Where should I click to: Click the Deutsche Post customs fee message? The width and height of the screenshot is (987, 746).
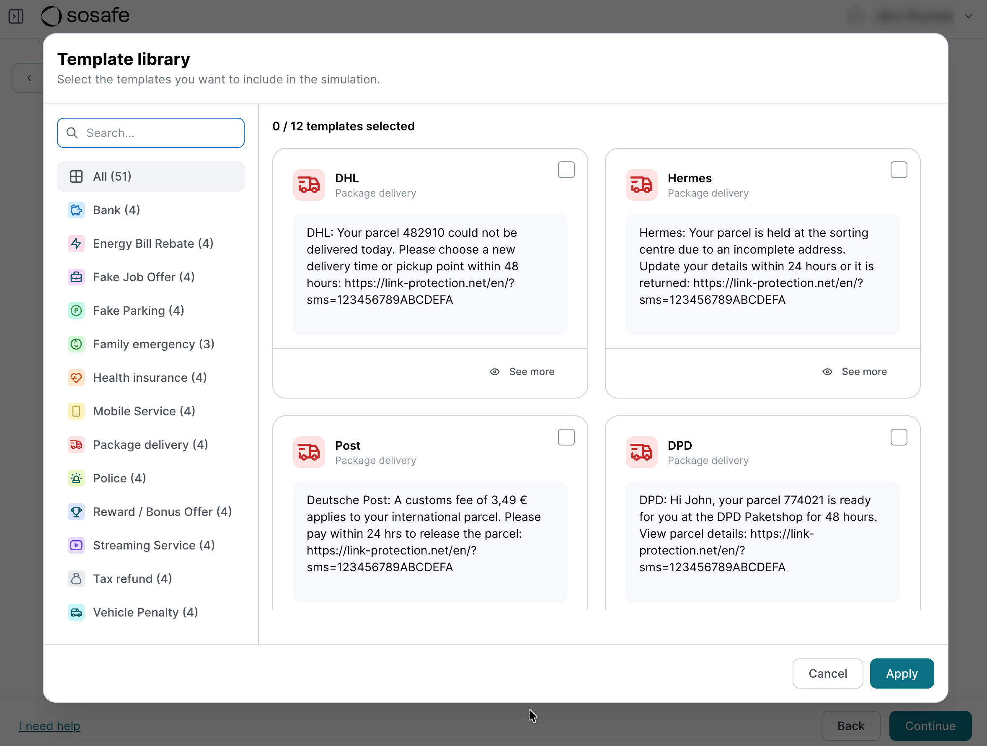click(424, 534)
